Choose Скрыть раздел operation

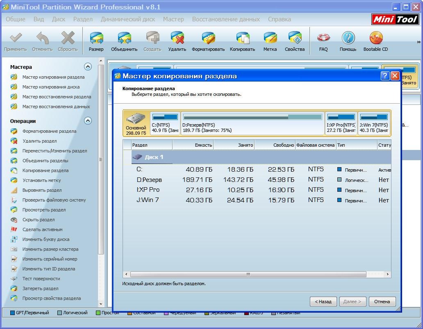39,220
